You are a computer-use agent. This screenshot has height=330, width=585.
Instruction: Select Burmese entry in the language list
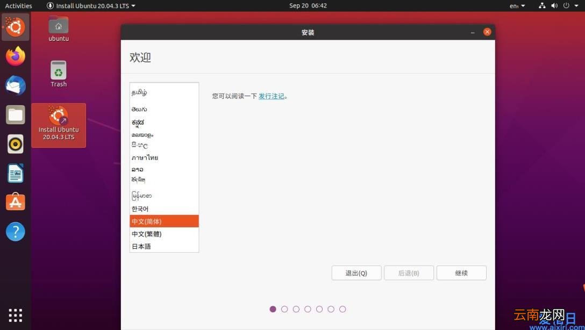164,196
